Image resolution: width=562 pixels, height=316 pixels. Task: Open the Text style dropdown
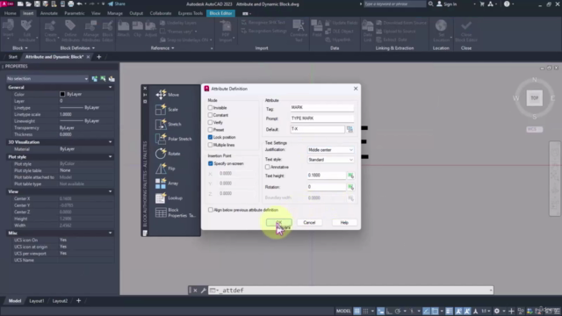click(x=330, y=160)
